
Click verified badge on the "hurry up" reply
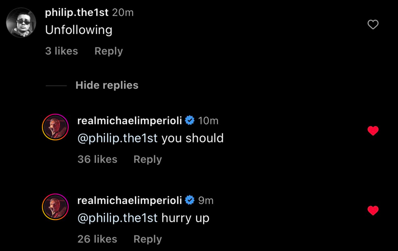[x=190, y=200]
